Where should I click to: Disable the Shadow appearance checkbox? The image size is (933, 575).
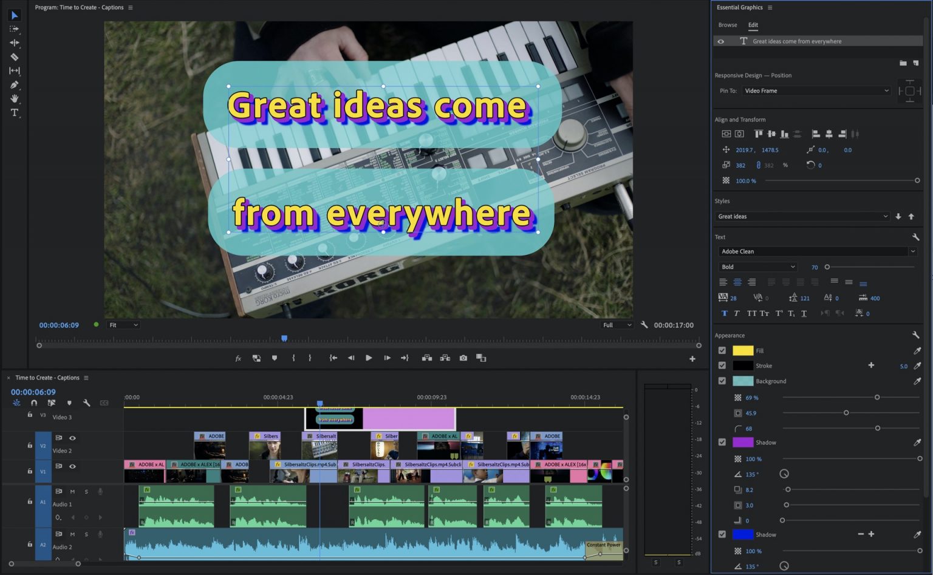point(722,442)
